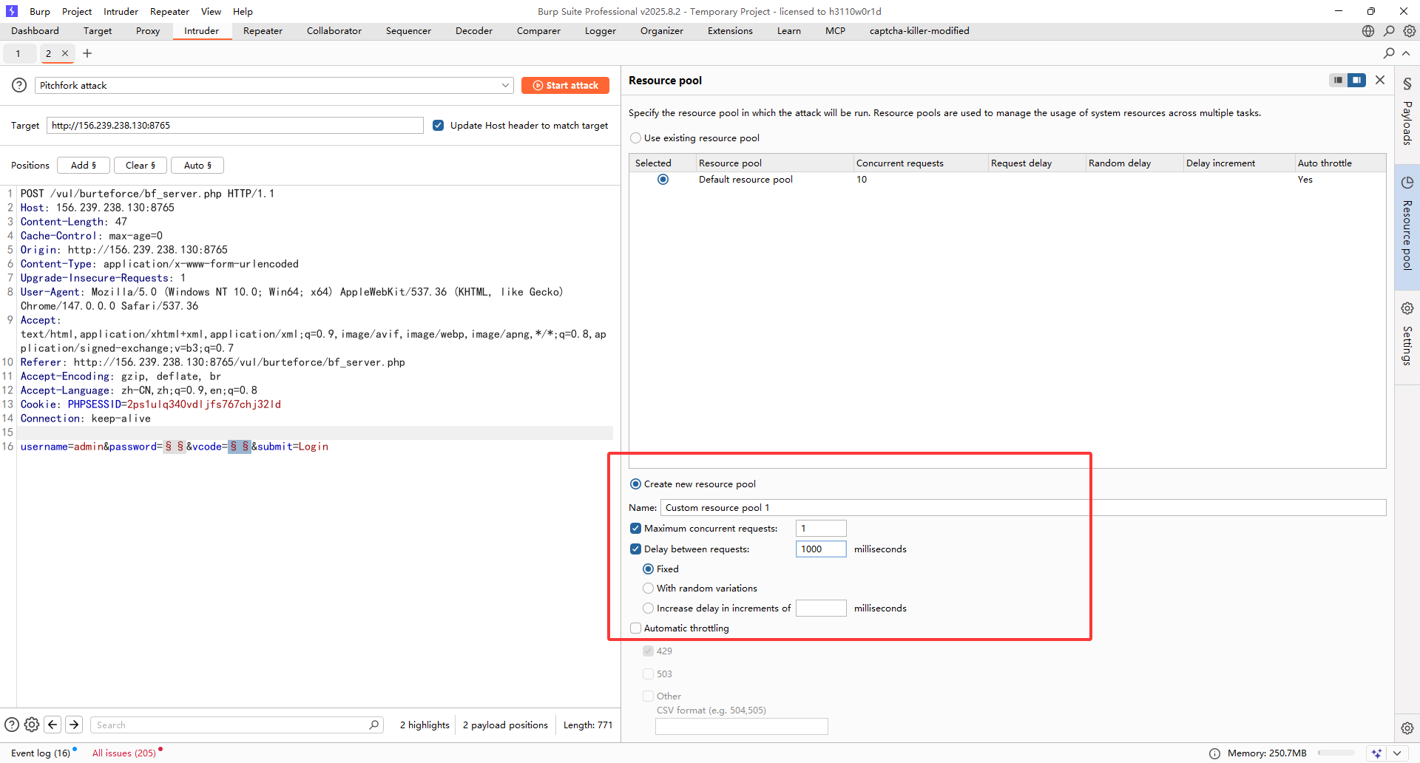Select Use existing resource pool radio
Image resolution: width=1420 pixels, height=763 pixels.
[635, 138]
